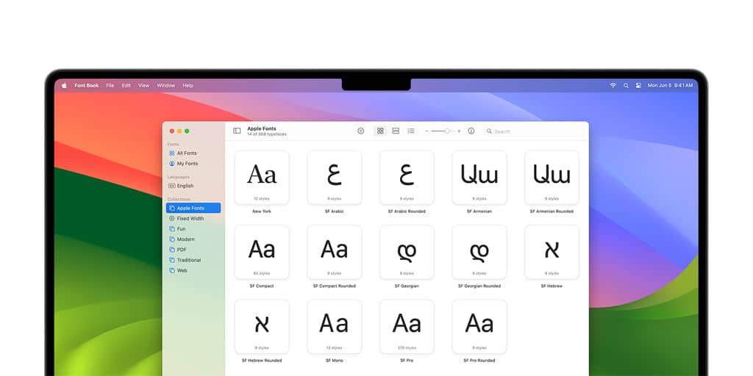Click the Wi-Fi status icon
753x376 pixels.
tap(613, 85)
